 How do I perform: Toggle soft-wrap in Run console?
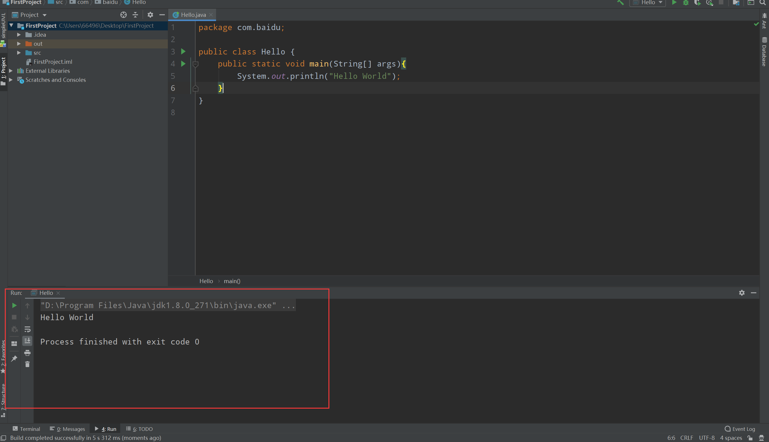click(27, 329)
